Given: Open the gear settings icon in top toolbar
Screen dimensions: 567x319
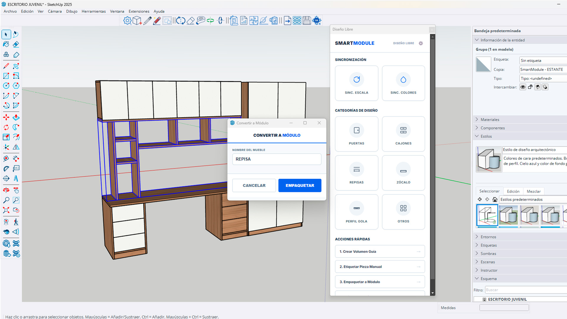Looking at the screenshot, I should point(127,20).
